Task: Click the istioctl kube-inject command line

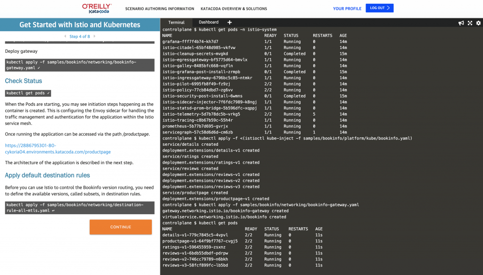Action: (x=287, y=138)
